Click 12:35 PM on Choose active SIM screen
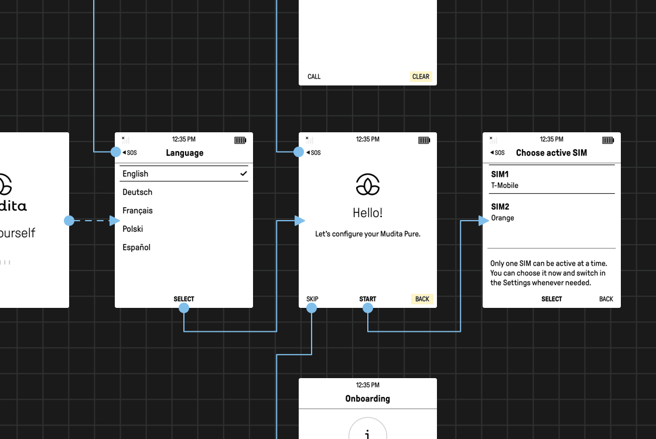 (x=551, y=139)
